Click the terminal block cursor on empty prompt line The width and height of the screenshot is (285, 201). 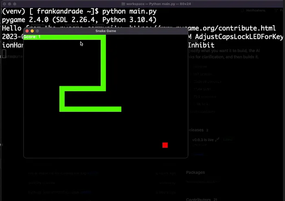tap(4, 54)
